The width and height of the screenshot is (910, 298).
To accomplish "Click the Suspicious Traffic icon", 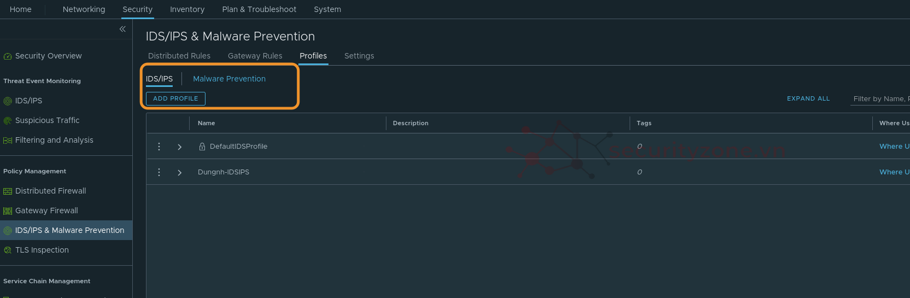I will click(x=8, y=121).
